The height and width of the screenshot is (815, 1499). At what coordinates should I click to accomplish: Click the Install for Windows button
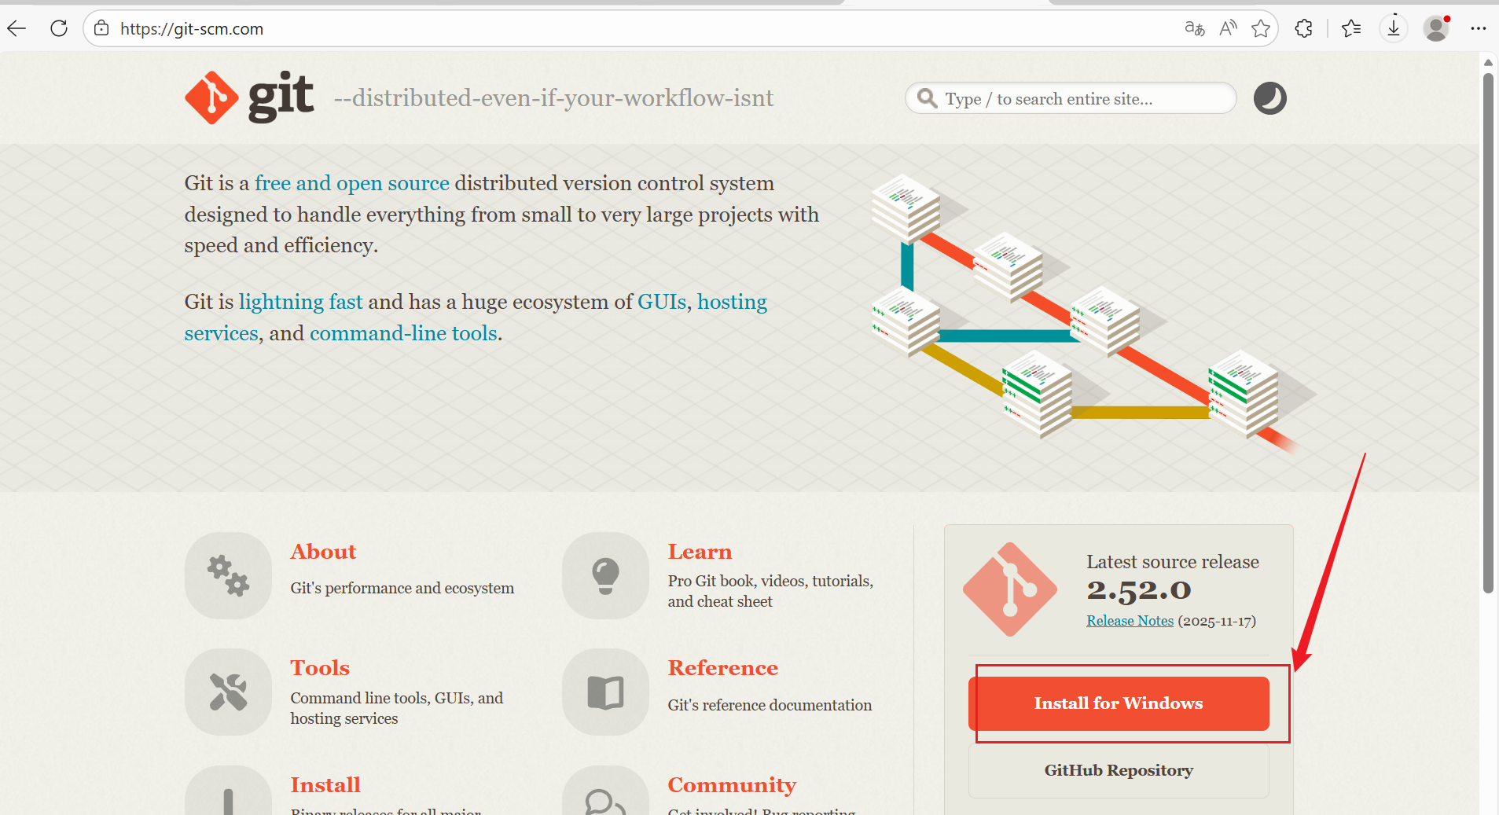1119,703
